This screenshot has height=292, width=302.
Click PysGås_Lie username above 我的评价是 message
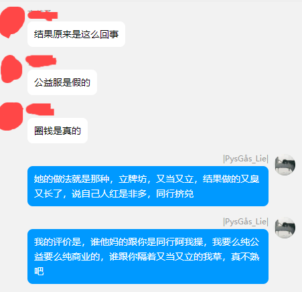tap(246, 222)
